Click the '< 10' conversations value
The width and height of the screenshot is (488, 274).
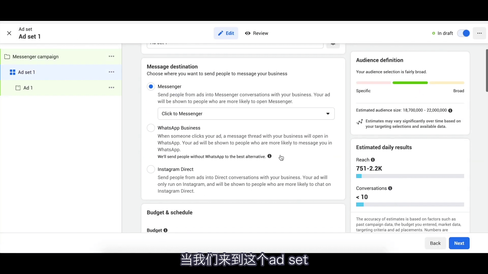pyautogui.click(x=362, y=197)
